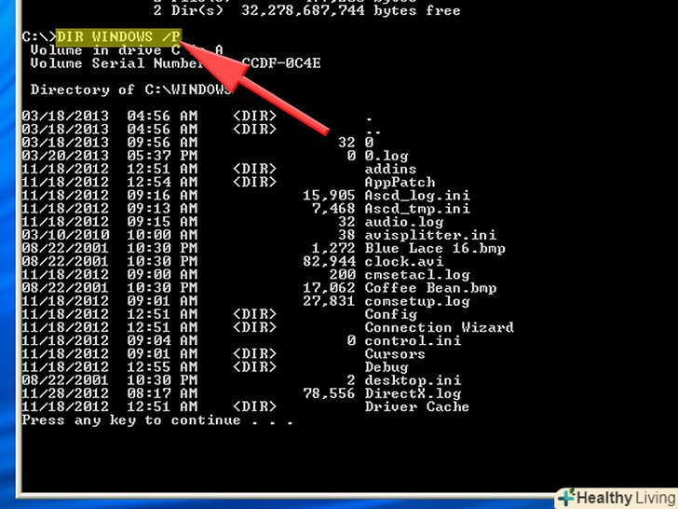Image resolution: width=678 pixels, height=509 pixels.
Task: Click the file name Ascd_tmp.ini
Action: click(417, 209)
